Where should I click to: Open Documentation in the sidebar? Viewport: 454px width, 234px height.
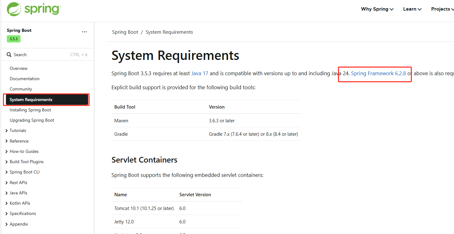(25, 79)
